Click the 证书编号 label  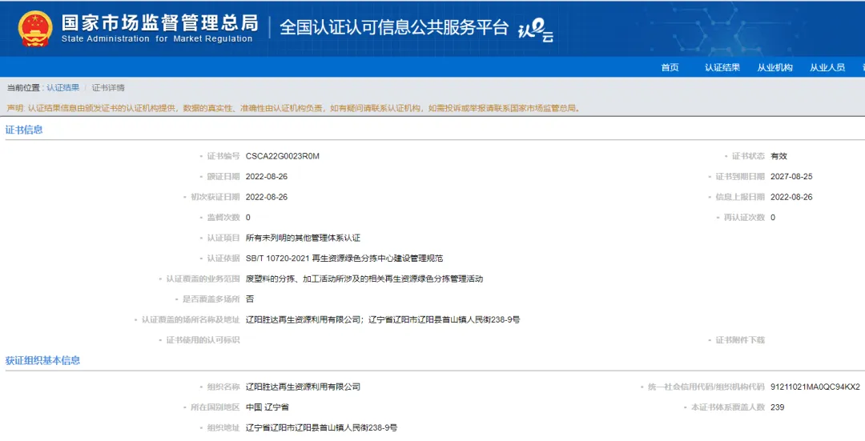tap(223, 156)
